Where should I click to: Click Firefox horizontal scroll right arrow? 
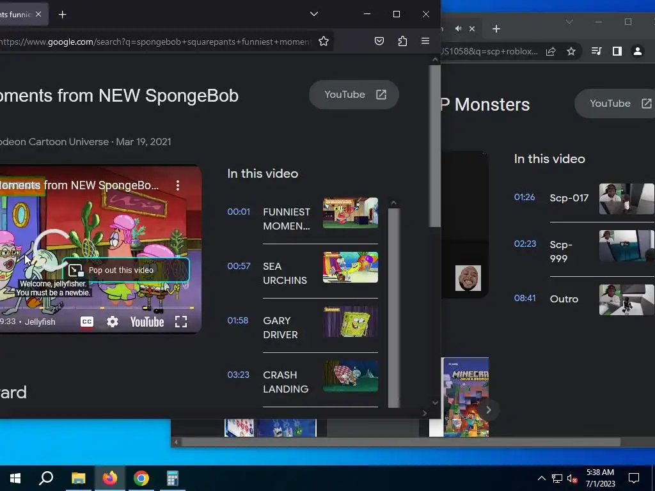pyautogui.click(x=425, y=413)
